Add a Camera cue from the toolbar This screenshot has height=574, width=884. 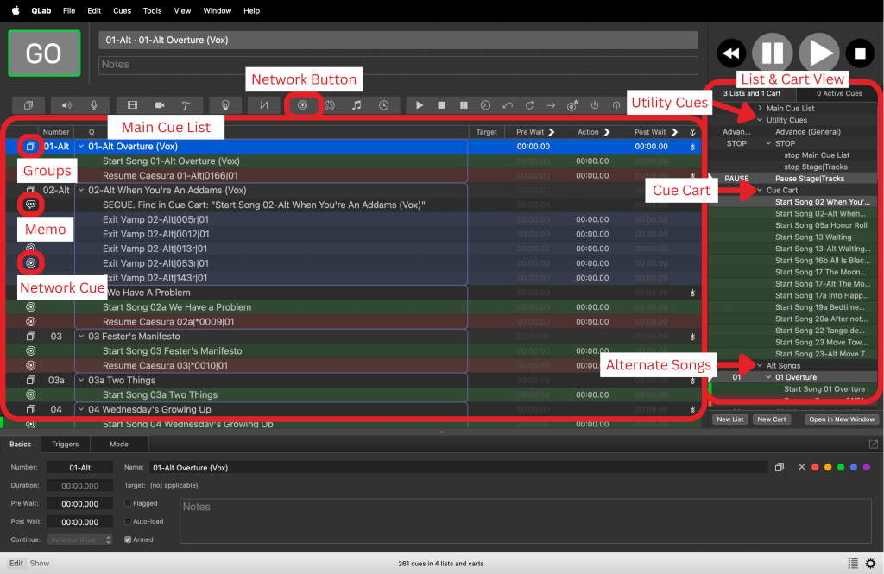(x=160, y=105)
